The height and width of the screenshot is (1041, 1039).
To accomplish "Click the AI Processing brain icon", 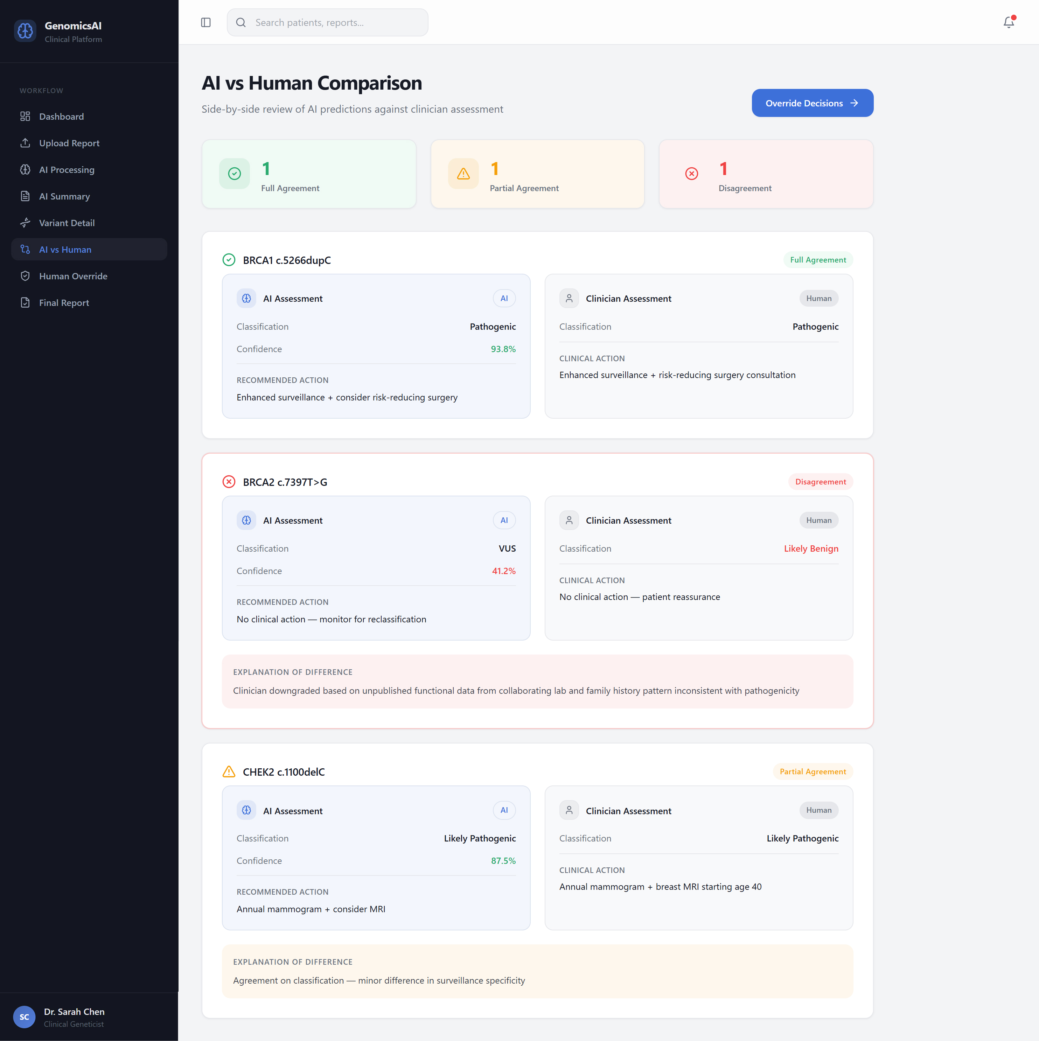I will [25, 170].
